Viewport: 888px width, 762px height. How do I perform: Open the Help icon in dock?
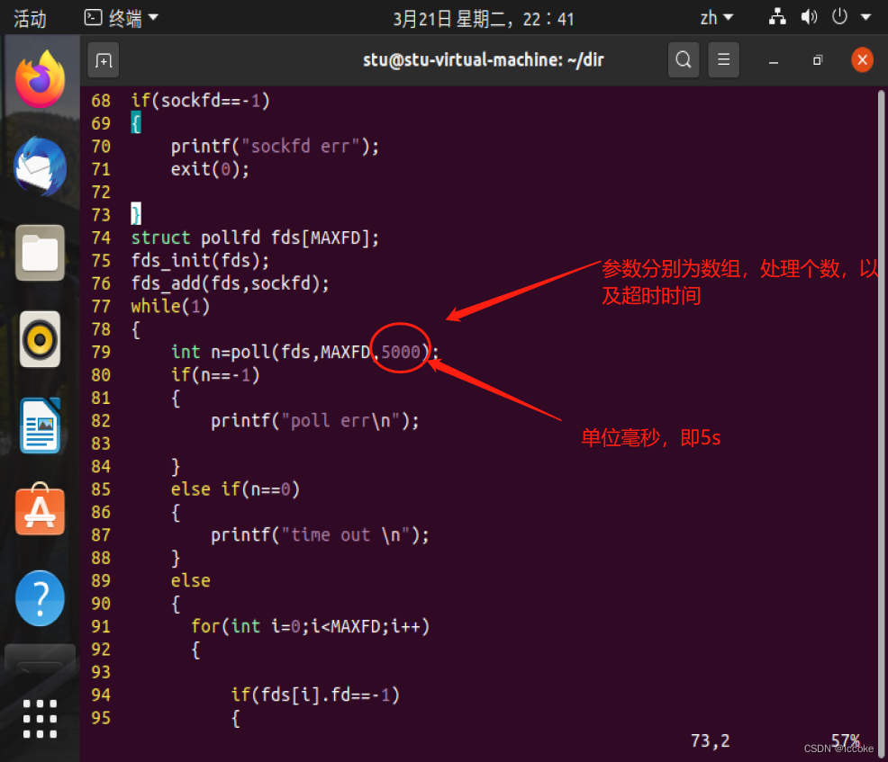tap(40, 598)
